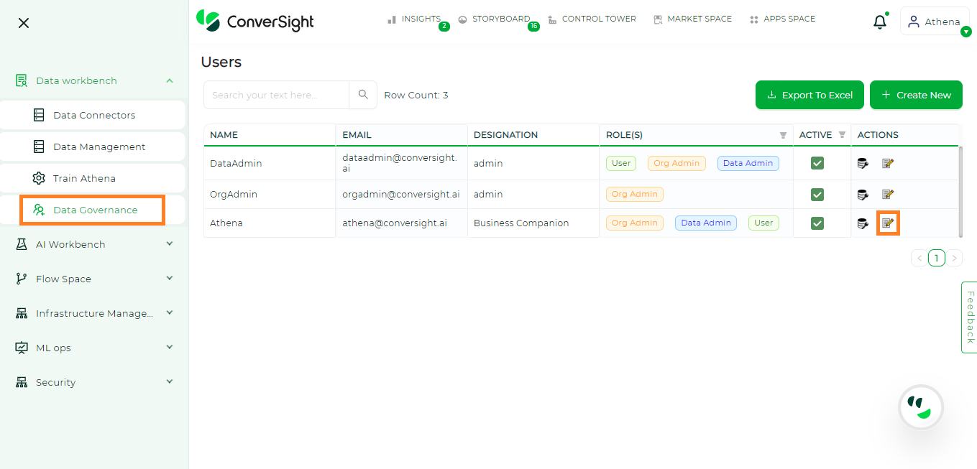The width and height of the screenshot is (977, 469).
Task: Click the edit icon in OrgAdmin row
Action: (888, 194)
